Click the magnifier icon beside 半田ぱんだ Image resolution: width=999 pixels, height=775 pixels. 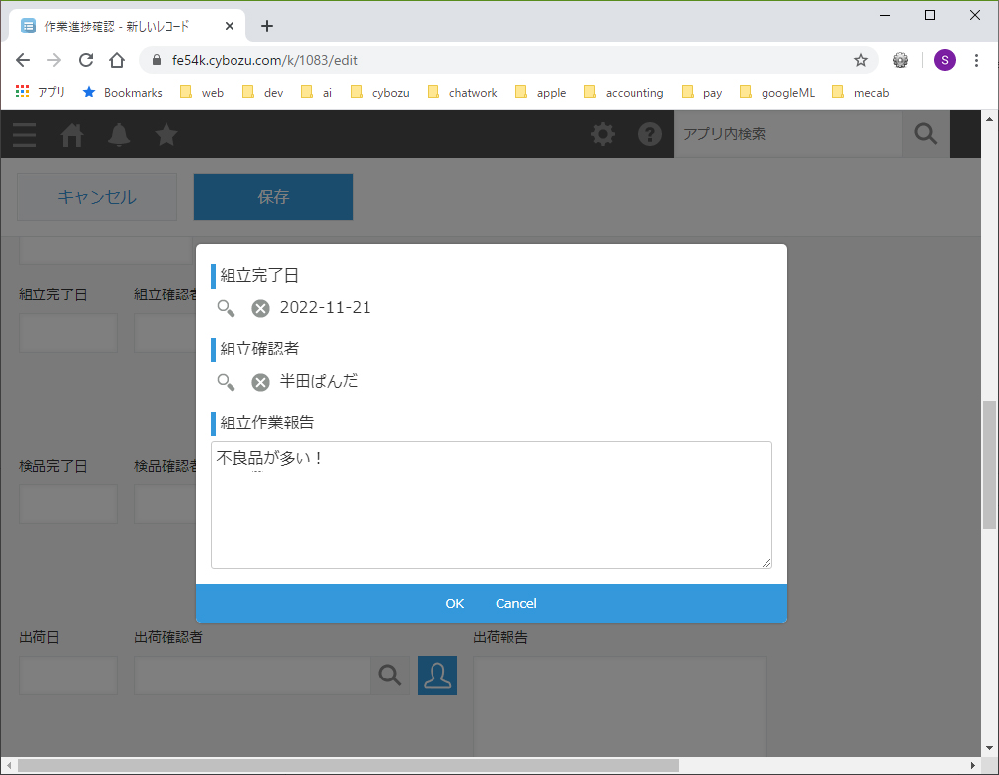227,382
